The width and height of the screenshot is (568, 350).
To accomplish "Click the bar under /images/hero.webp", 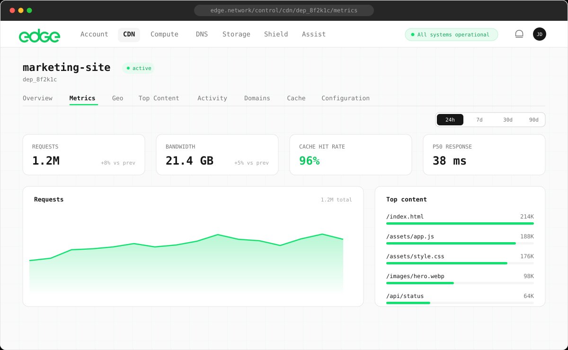I will click(x=460, y=283).
